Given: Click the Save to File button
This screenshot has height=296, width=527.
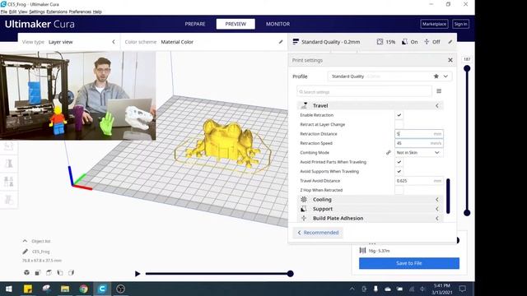Looking at the screenshot, I should [x=409, y=263].
